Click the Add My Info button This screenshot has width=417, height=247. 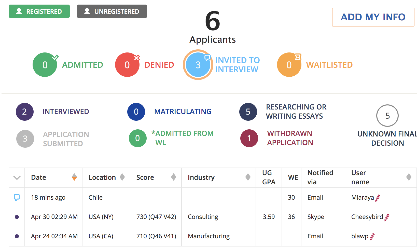pos(373,17)
